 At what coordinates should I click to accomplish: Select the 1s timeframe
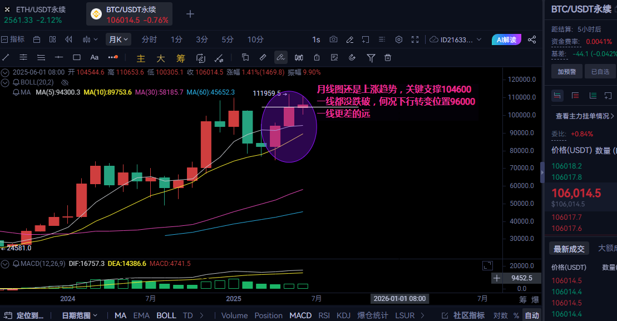click(x=316, y=39)
